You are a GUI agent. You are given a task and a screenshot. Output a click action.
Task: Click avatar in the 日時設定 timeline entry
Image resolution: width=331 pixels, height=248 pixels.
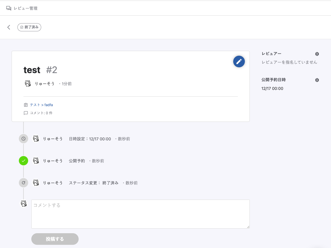coord(36,139)
